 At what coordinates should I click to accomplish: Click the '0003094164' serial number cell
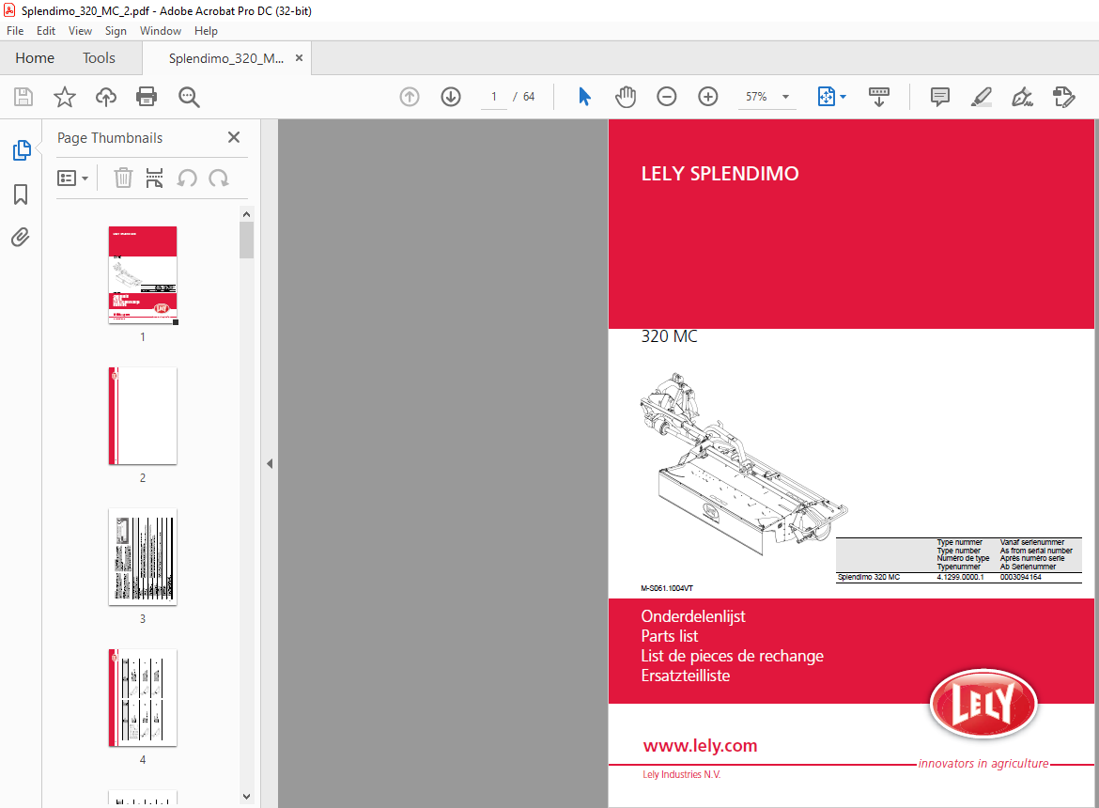tap(1020, 578)
